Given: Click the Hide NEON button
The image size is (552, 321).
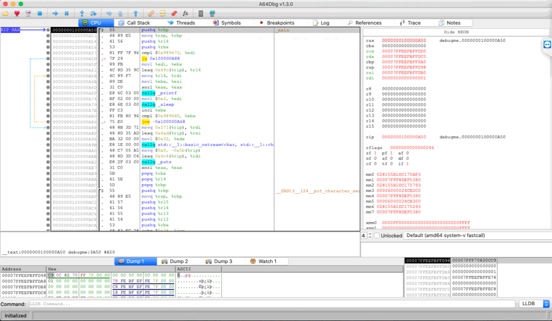Looking at the screenshot, I should pyautogui.click(x=455, y=32).
